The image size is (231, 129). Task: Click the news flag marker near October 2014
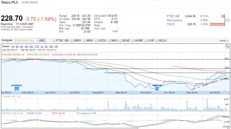(x=157, y=89)
